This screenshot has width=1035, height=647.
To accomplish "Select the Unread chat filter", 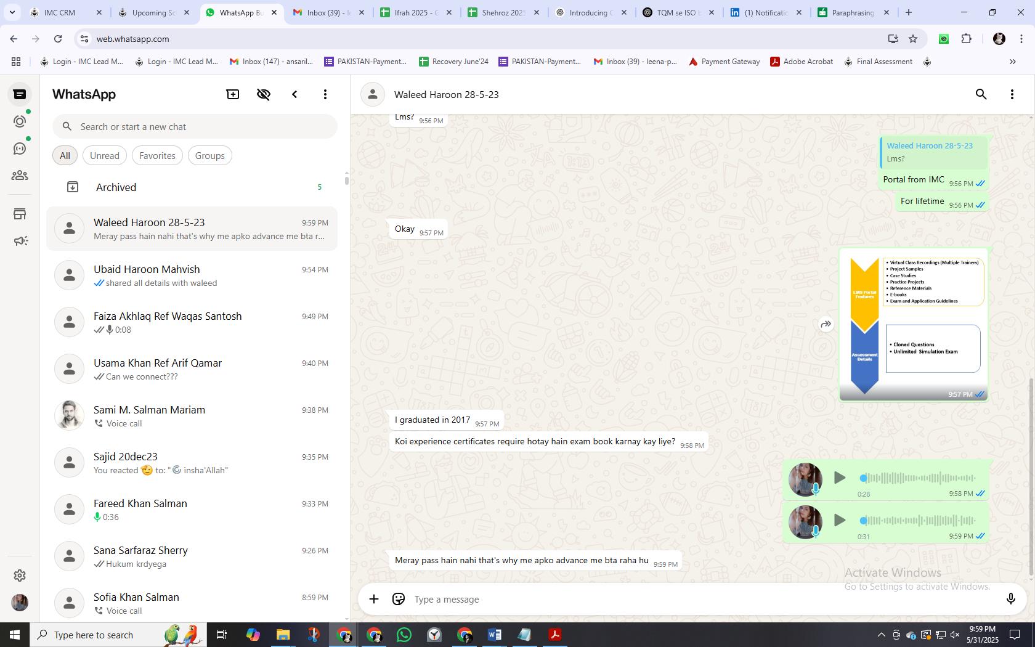I will click(x=105, y=155).
